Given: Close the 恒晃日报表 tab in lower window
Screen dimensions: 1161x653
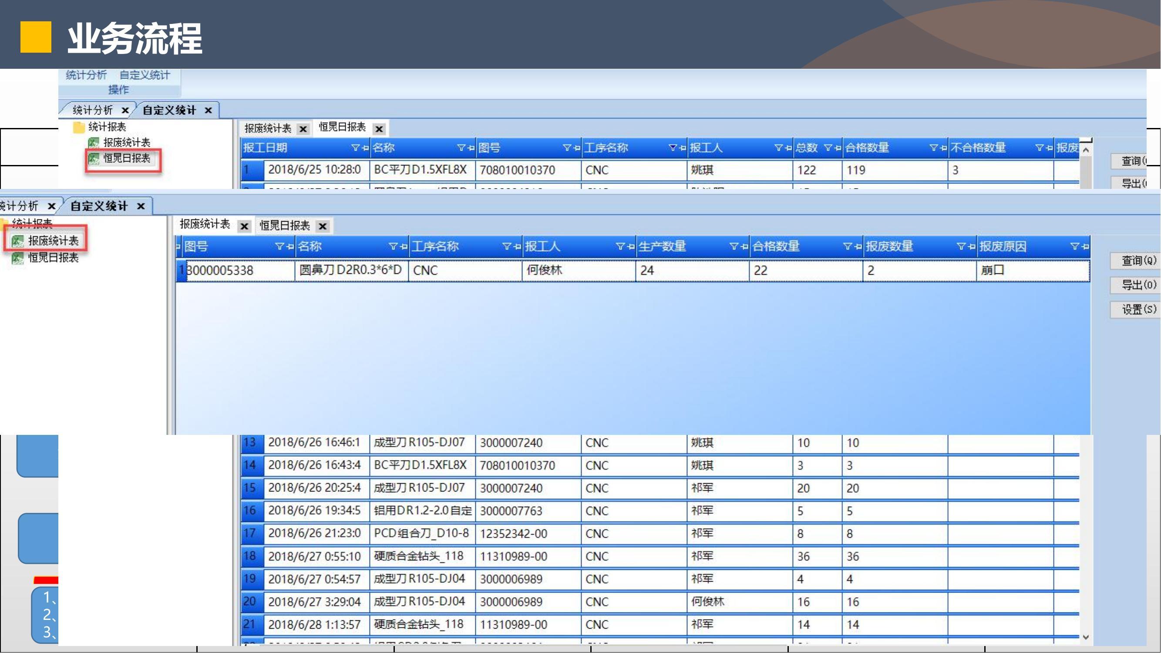Looking at the screenshot, I should 322,226.
